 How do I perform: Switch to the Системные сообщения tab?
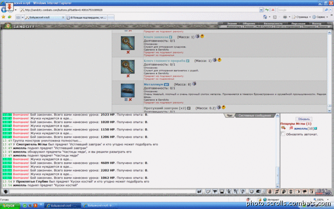pyautogui.click(x=255, y=115)
